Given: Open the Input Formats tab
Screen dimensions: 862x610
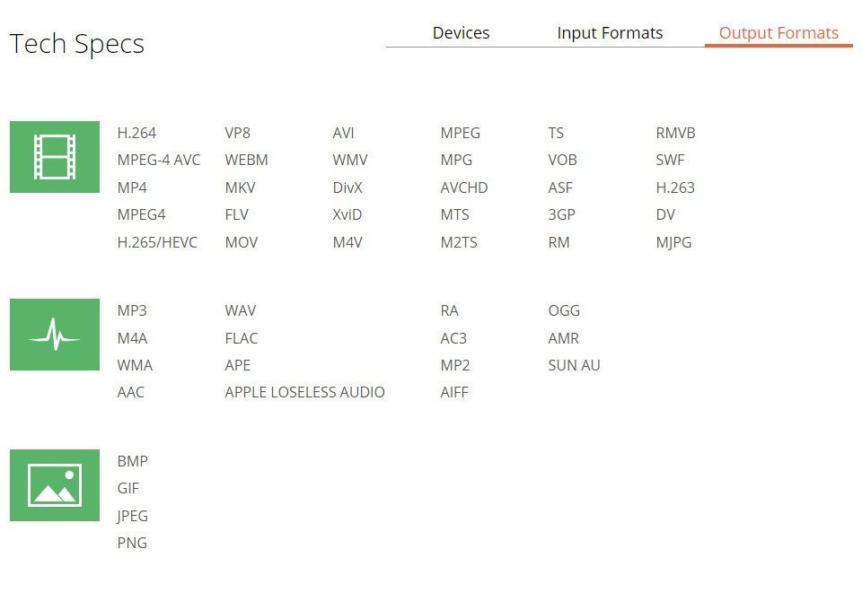Looking at the screenshot, I should pyautogui.click(x=610, y=33).
